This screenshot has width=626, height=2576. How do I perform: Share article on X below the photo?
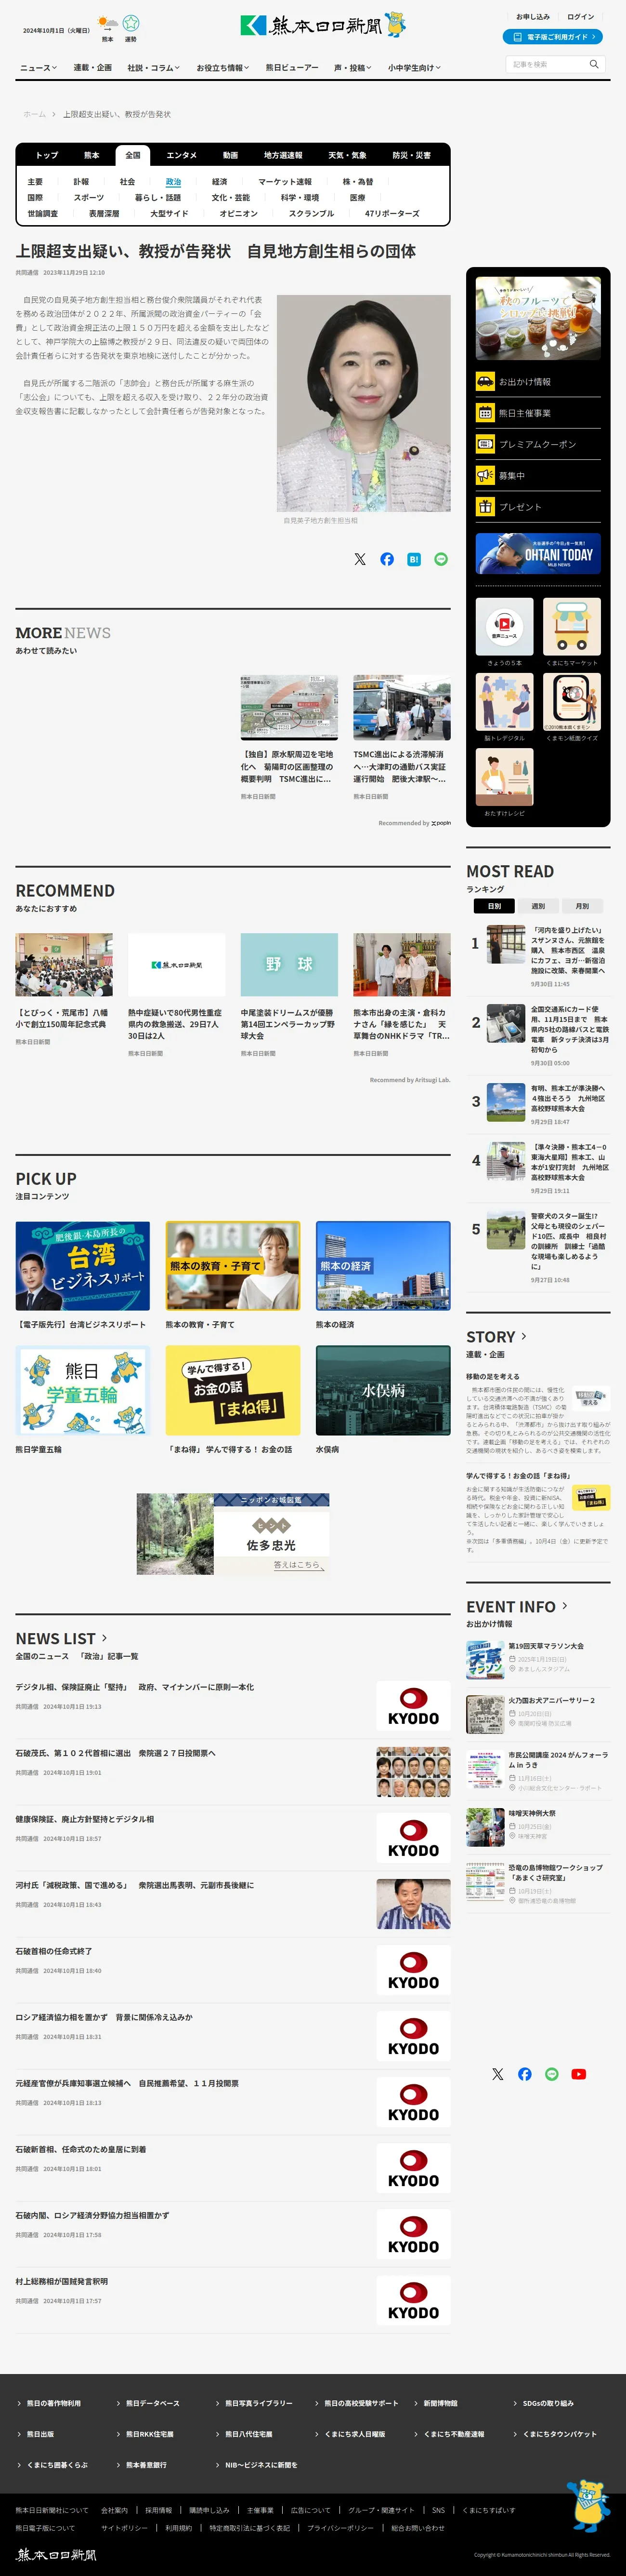[359, 559]
